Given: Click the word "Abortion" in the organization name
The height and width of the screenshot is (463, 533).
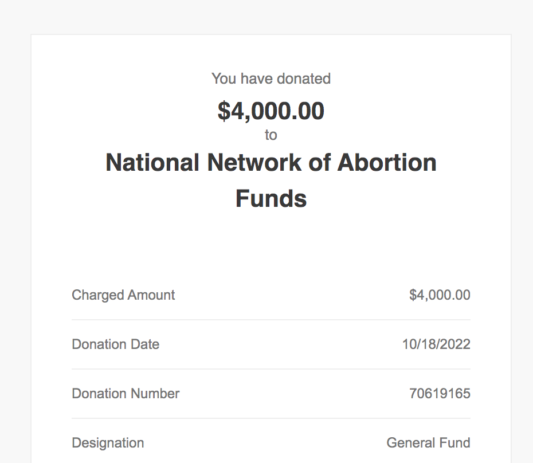Looking at the screenshot, I should pos(387,163).
